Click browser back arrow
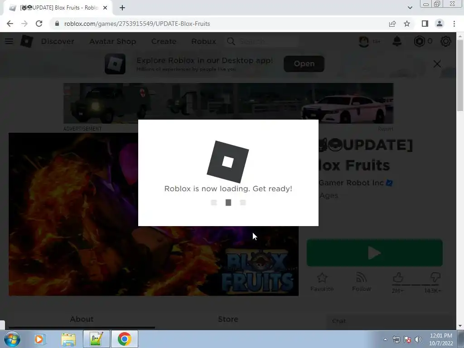Screen dimensions: 464x348 [x=10, y=24]
